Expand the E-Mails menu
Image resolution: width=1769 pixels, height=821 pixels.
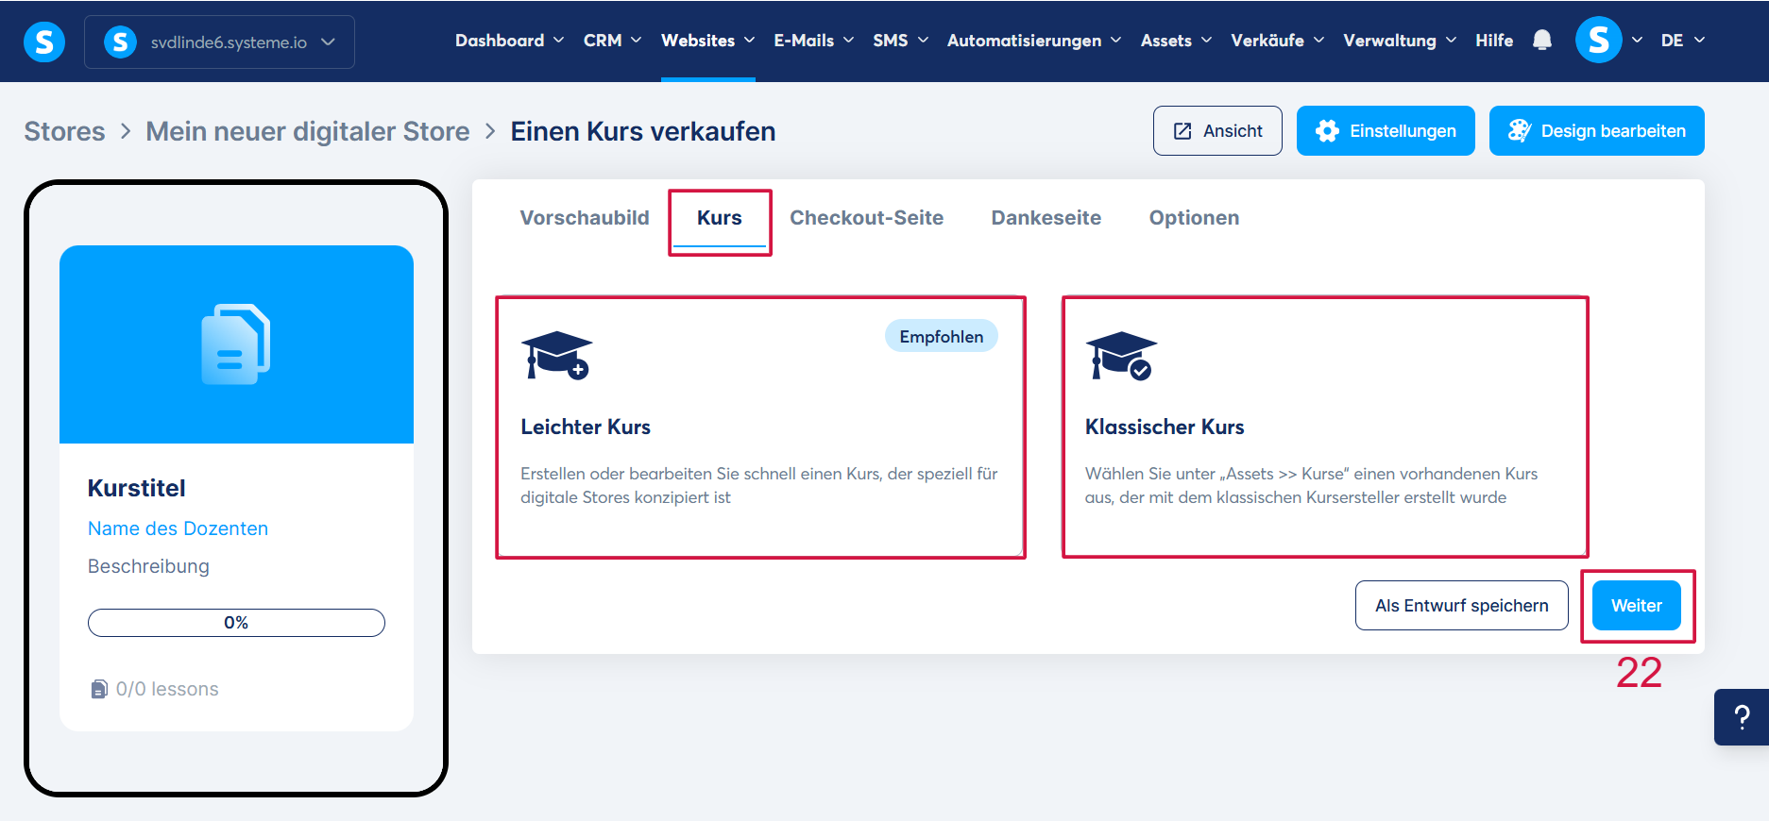pos(813,41)
